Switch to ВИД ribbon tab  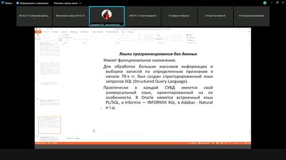(123, 32)
